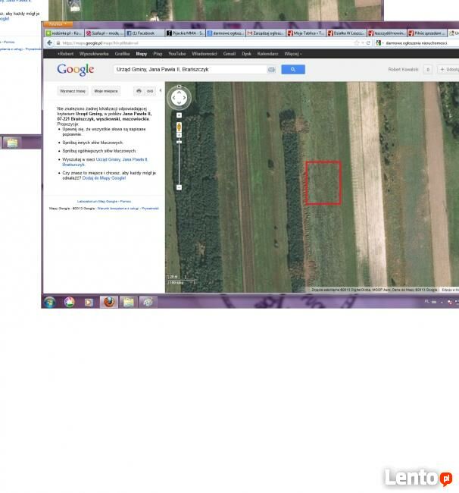Open the Picasa taskbar icon
This screenshot has height=493, width=459.
[70, 302]
